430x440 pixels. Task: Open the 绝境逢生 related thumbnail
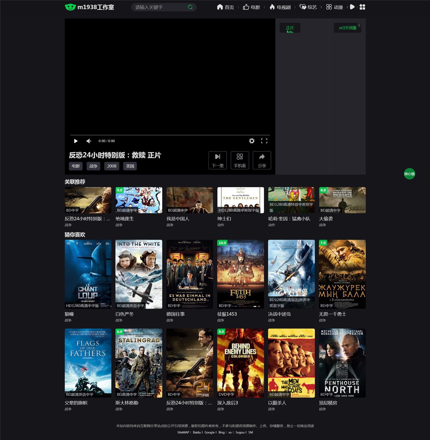139,200
